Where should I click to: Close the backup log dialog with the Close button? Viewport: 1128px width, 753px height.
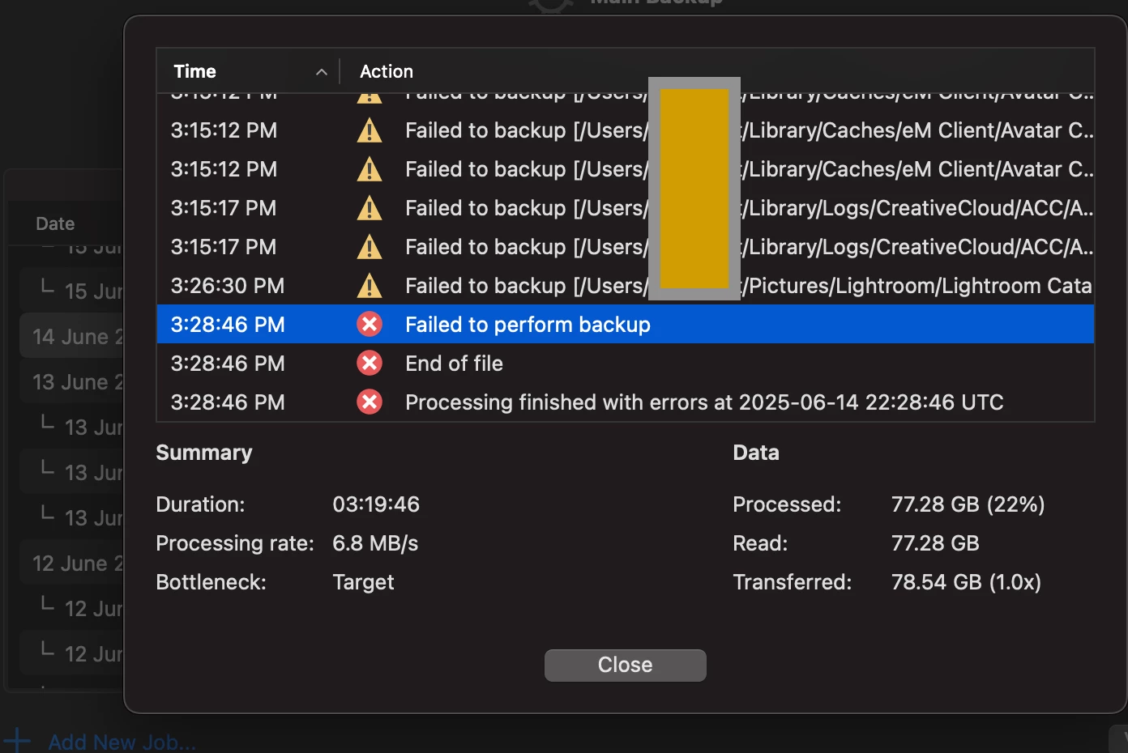point(625,665)
